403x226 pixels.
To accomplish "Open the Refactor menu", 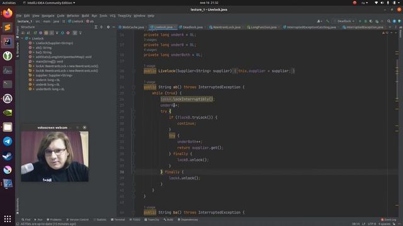I will point(73,16).
